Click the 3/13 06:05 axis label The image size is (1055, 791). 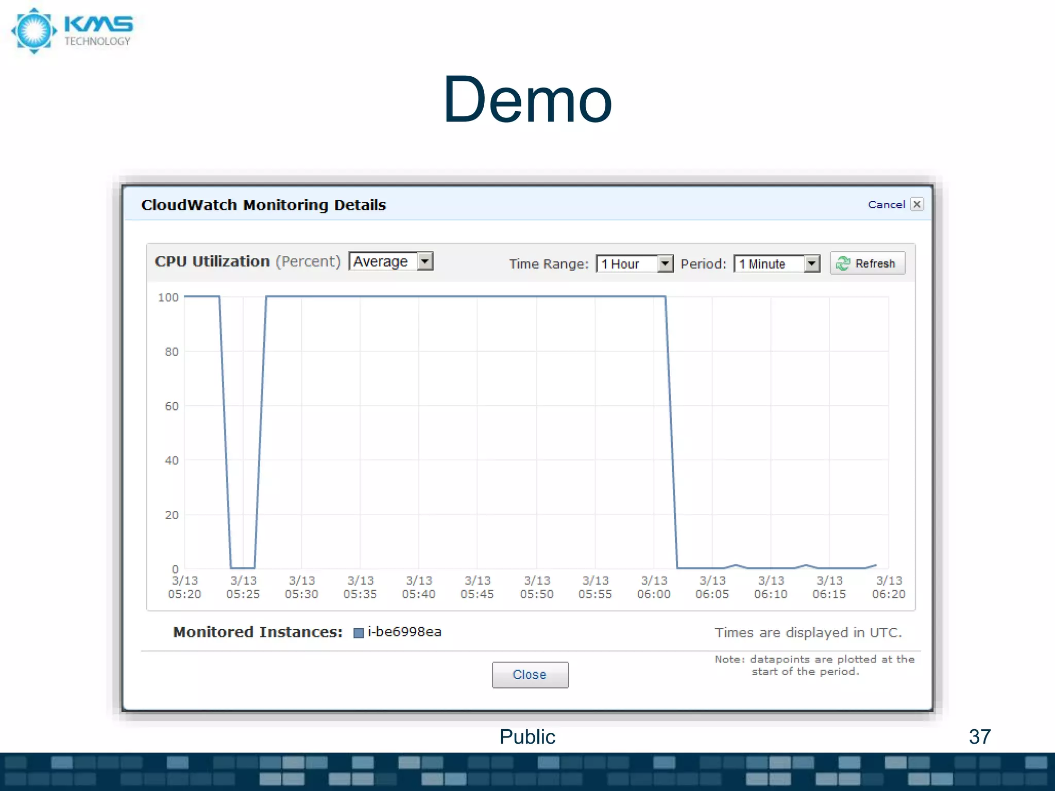tap(712, 587)
